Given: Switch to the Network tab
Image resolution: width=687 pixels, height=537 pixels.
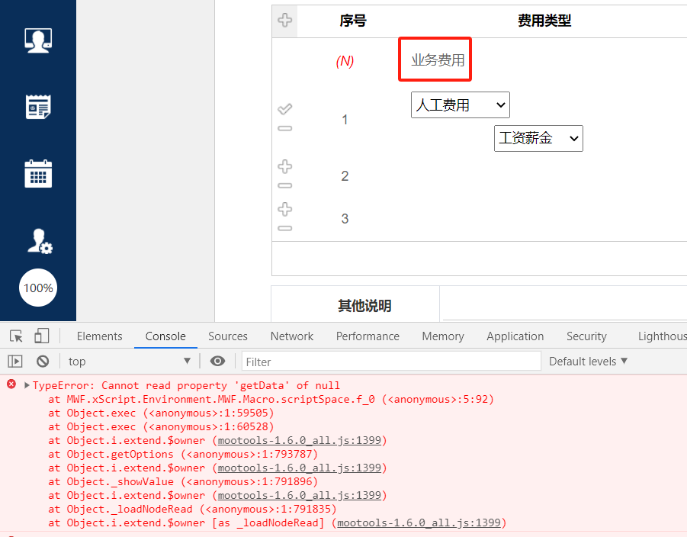Looking at the screenshot, I should (x=292, y=336).
